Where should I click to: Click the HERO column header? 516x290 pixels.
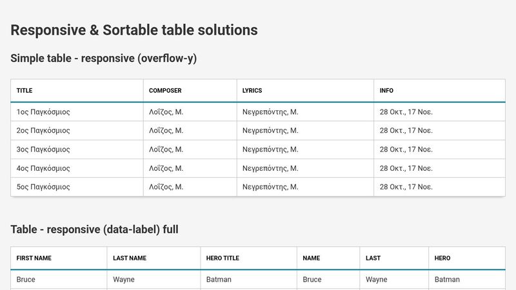coord(467,258)
